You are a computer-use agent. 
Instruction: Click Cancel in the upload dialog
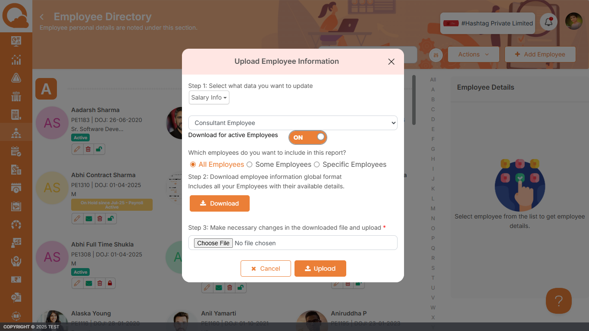[x=266, y=269]
